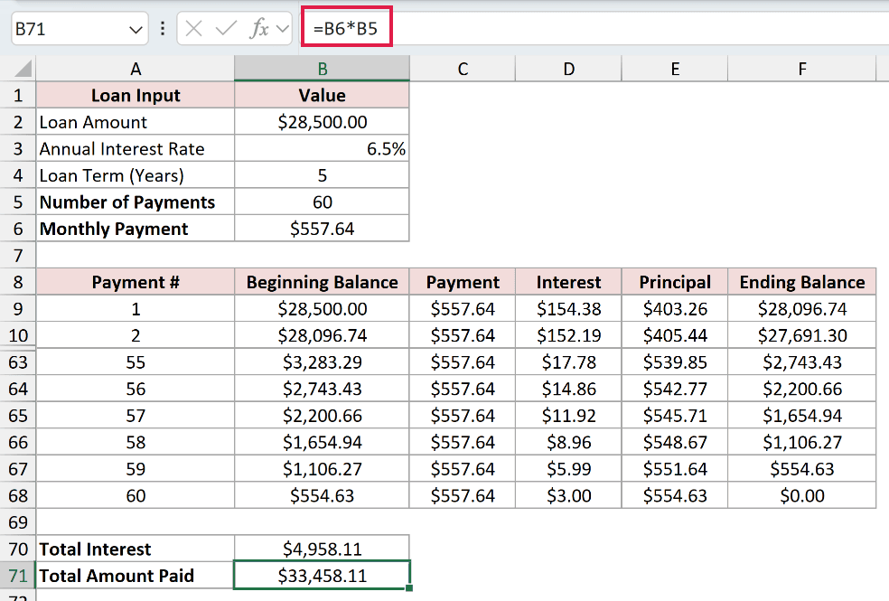This screenshot has height=601, width=889.
Task: Expand the formula bar dropdown chevron next to fx
Action: (283, 29)
